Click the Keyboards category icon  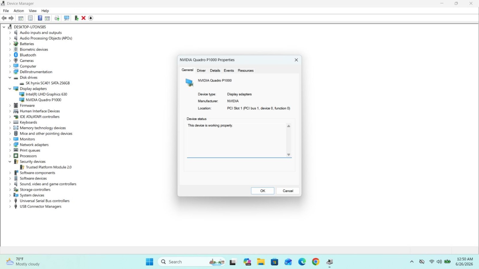pyautogui.click(x=16, y=122)
